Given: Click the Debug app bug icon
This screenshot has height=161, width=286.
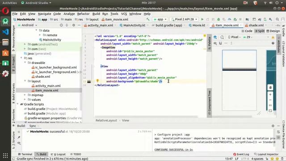Looking at the screenshot, I should (219, 19).
